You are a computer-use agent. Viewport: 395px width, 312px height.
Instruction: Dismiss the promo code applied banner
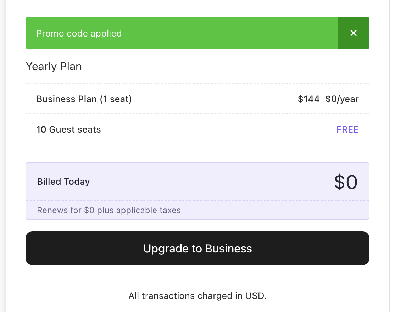click(353, 33)
